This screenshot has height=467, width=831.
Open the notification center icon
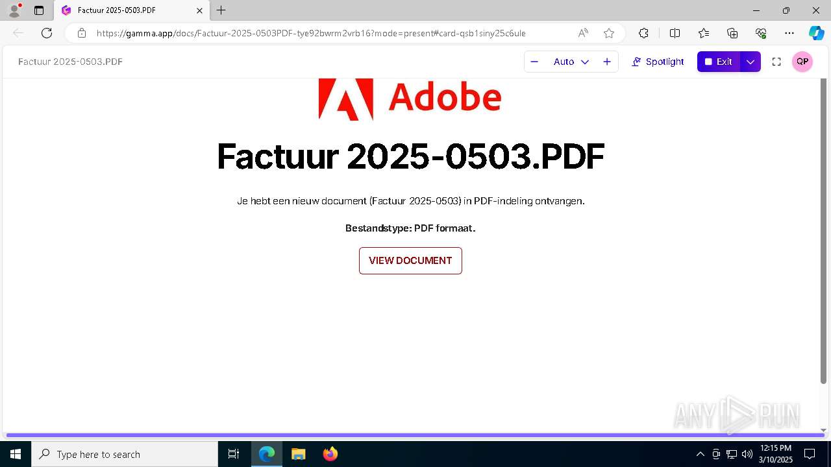click(x=810, y=454)
